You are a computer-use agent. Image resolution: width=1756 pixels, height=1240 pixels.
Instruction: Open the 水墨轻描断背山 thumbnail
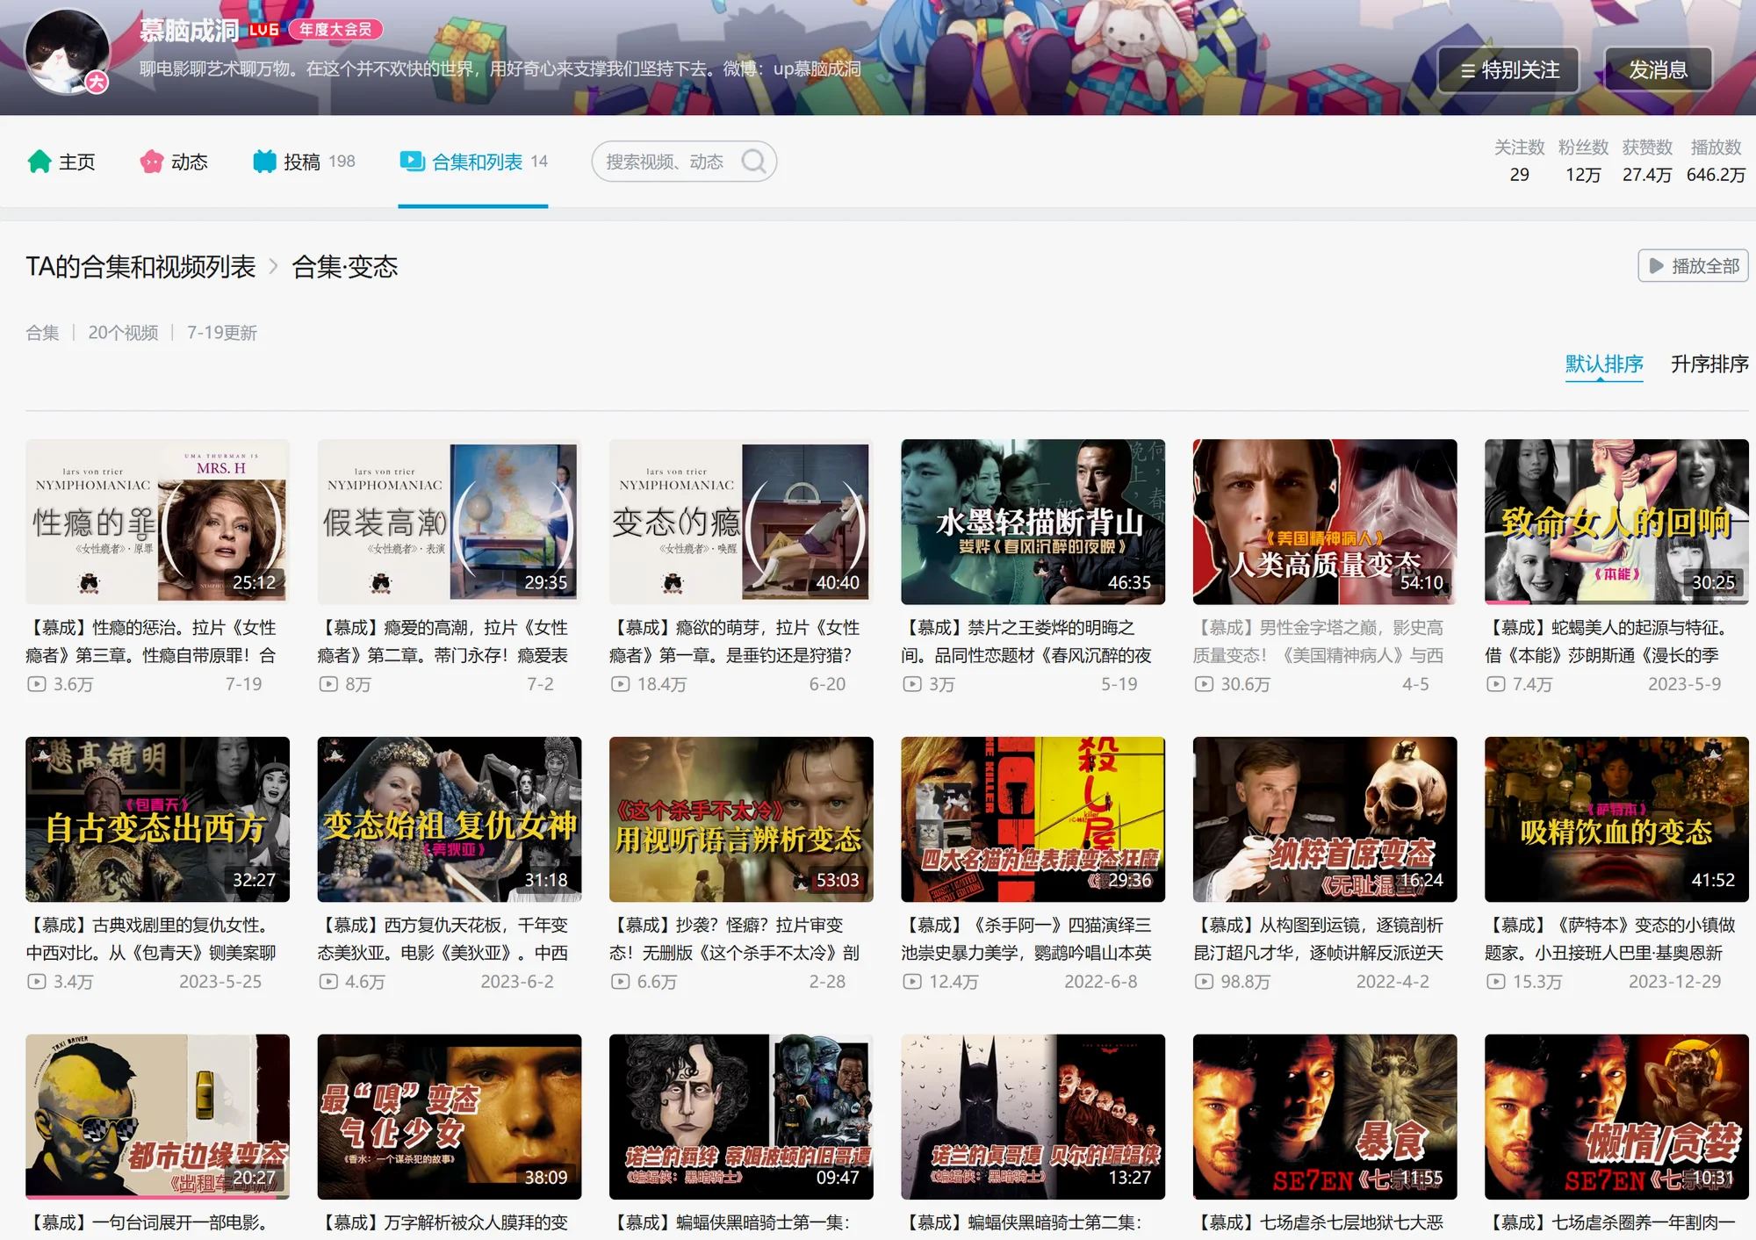(1033, 522)
